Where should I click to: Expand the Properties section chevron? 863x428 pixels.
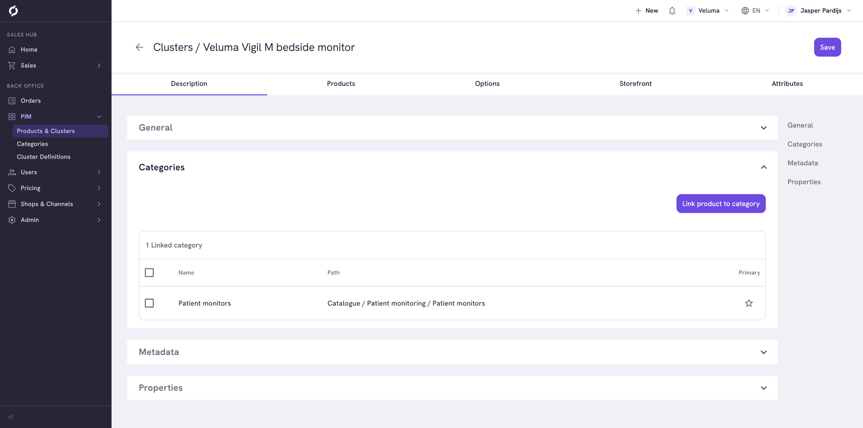click(x=764, y=388)
